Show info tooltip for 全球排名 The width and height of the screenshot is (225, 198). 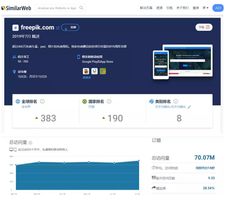pos(42,101)
